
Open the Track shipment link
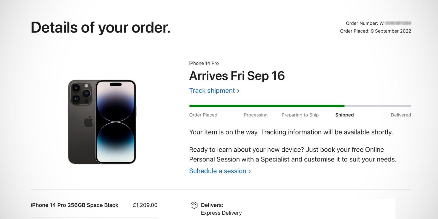pos(212,91)
